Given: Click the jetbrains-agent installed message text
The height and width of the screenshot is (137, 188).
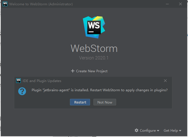Looking at the screenshot, I should [100, 90].
